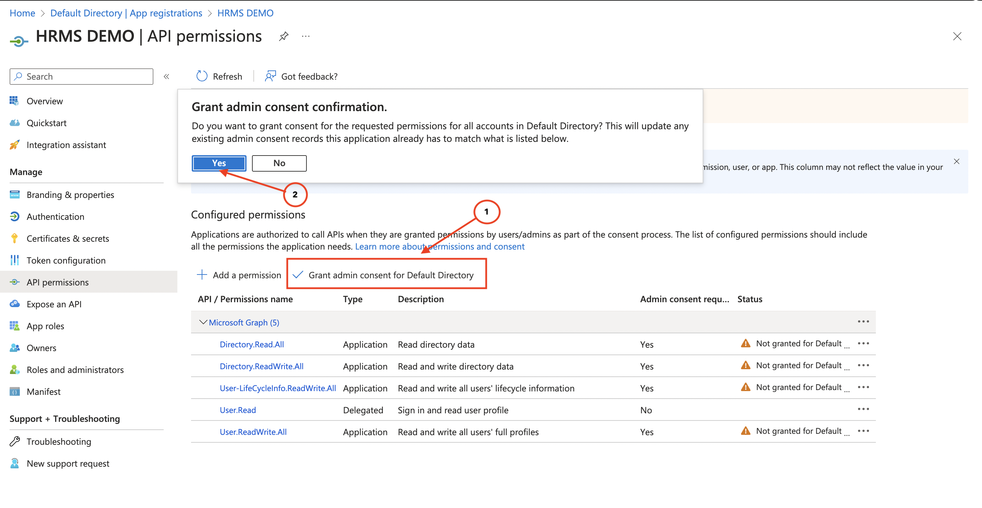Open the User.ReadWrite.All permission link
This screenshot has height=508, width=982.
point(253,432)
